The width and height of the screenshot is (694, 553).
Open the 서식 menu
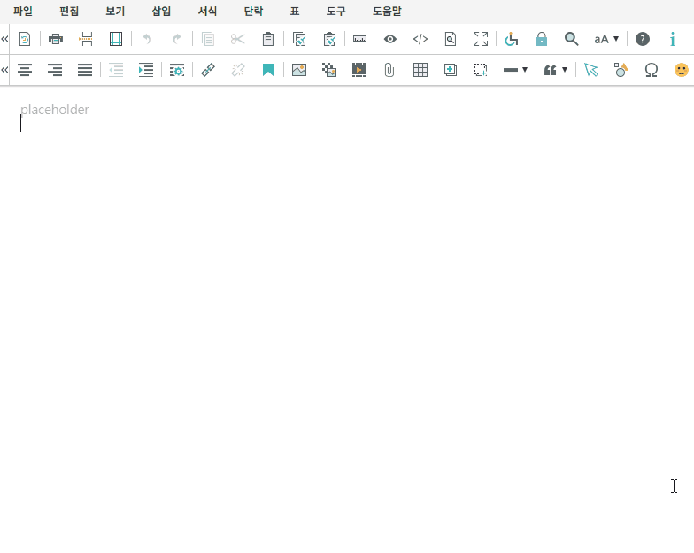coord(207,12)
